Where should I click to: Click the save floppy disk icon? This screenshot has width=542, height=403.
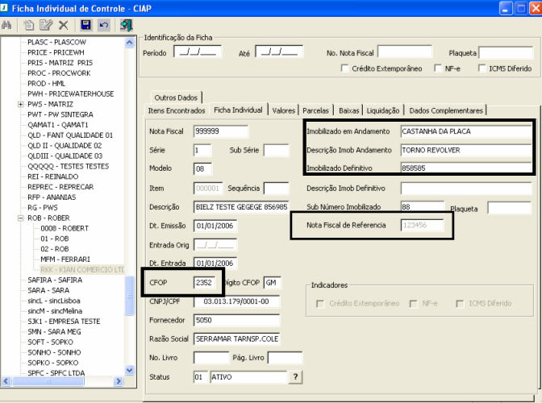(85, 26)
